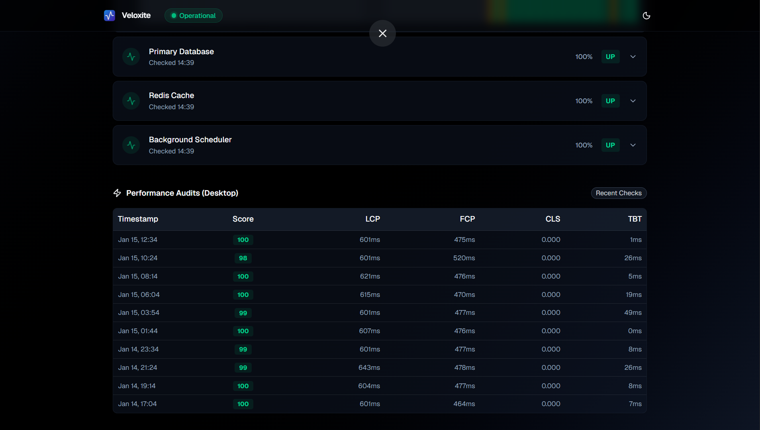760x430 pixels.
Task: Select the Jan 14, 21:24 timestamp
Action: coord(137,367)
